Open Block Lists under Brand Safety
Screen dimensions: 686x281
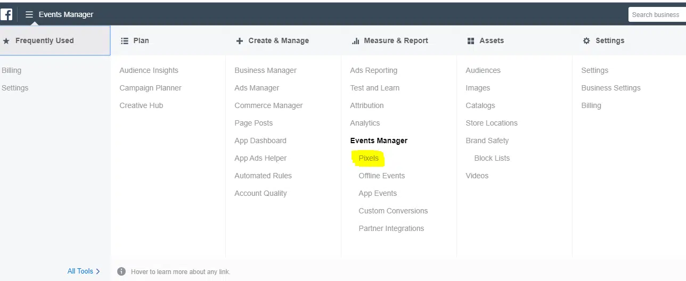coord(492,158)
